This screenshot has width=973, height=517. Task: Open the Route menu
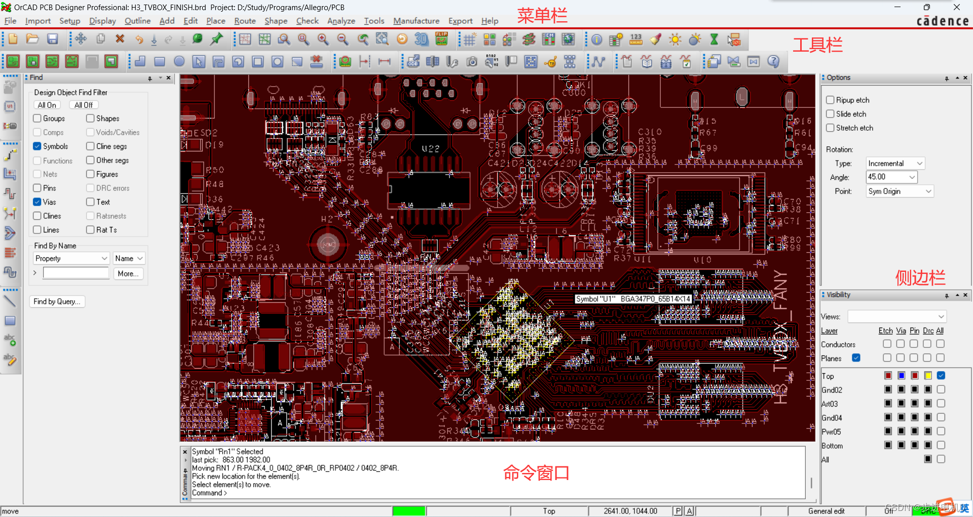(245, 21)
